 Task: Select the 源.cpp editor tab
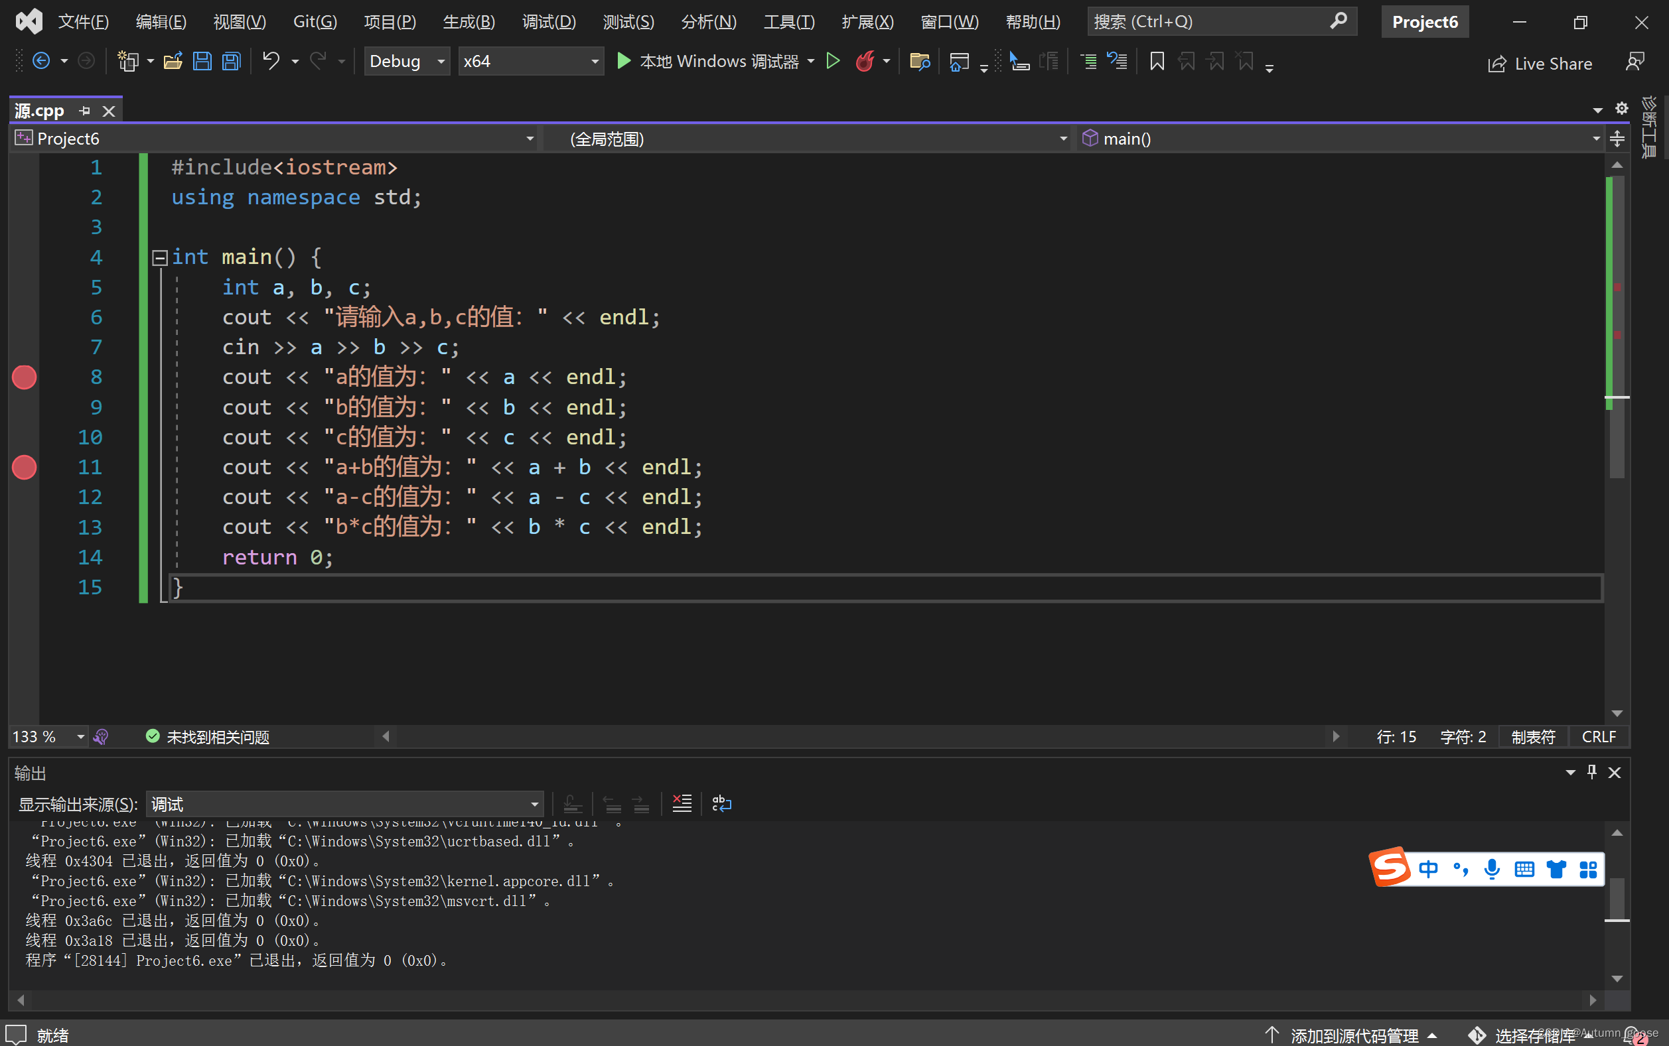point(40,111)
